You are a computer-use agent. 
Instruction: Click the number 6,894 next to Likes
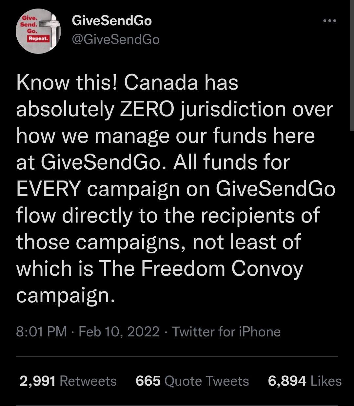tap(287, 381)
